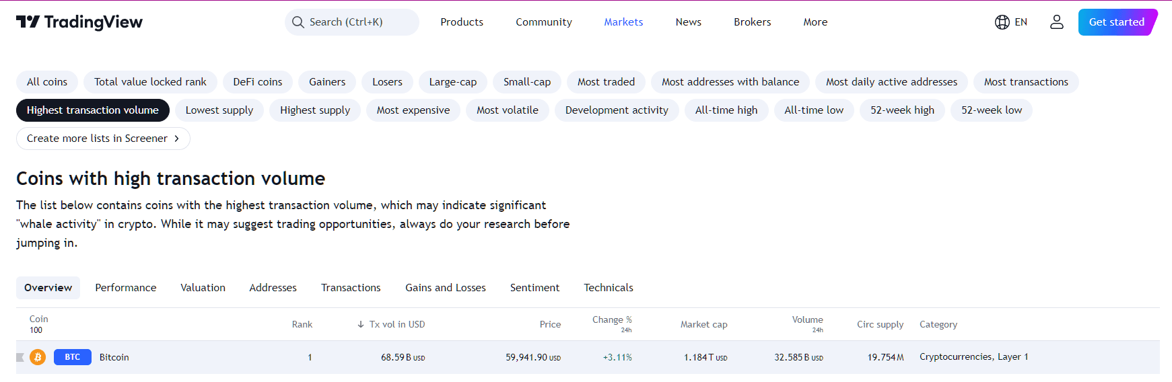Click the Get started button
Image resolution: width=1172 pixels, height=382 pixels.
tap(1117, 22)
